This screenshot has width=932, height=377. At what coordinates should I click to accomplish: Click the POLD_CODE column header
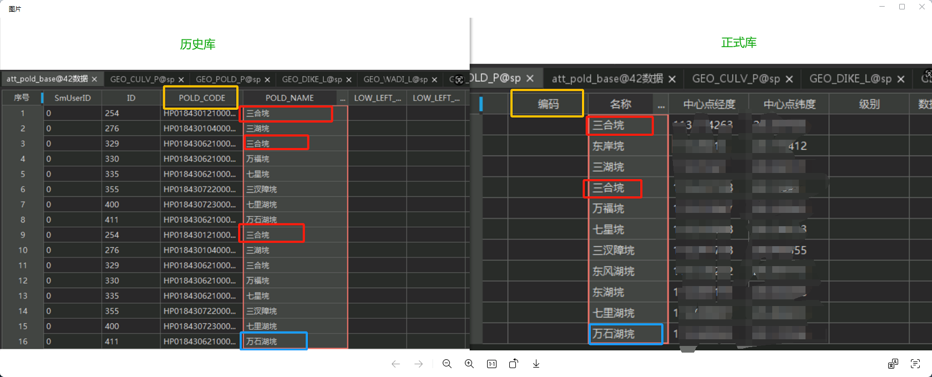[201, 98]
